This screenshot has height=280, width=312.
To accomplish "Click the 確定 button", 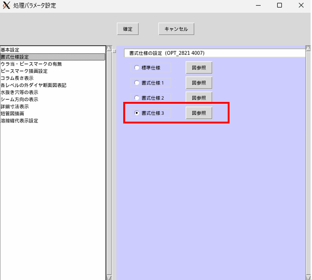I will [x=127, y=29].
